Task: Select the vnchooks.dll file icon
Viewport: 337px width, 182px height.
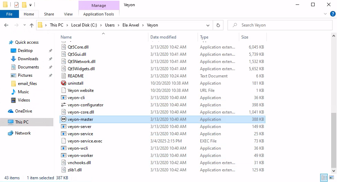Action: 64,163
